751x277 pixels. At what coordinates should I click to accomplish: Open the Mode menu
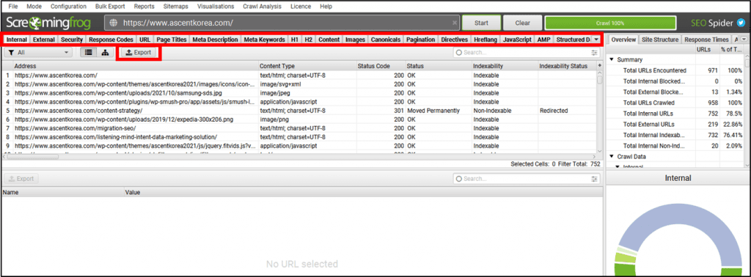(x=34, y=7)
